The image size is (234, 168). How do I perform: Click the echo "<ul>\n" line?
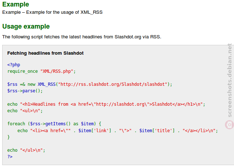coord(25,111)
